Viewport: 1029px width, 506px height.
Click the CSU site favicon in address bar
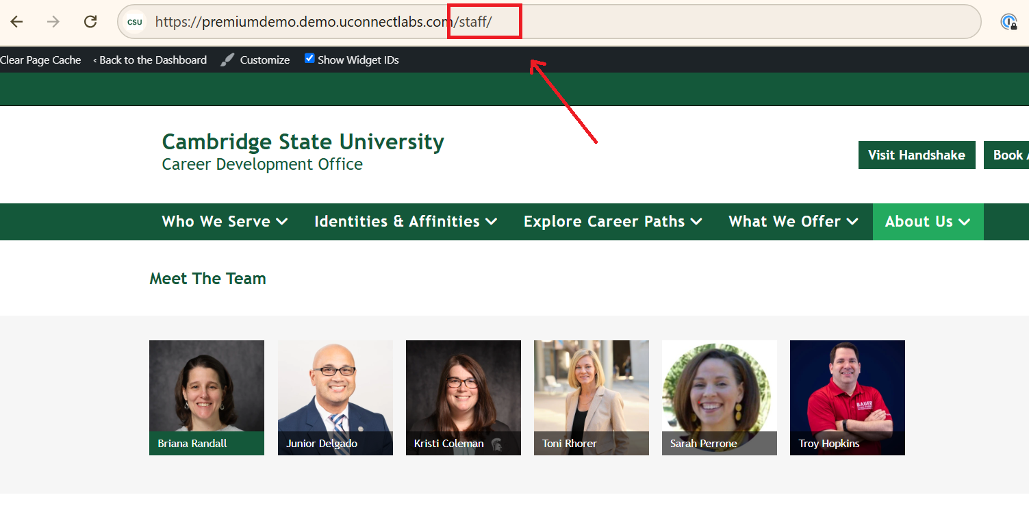[135, 22]
